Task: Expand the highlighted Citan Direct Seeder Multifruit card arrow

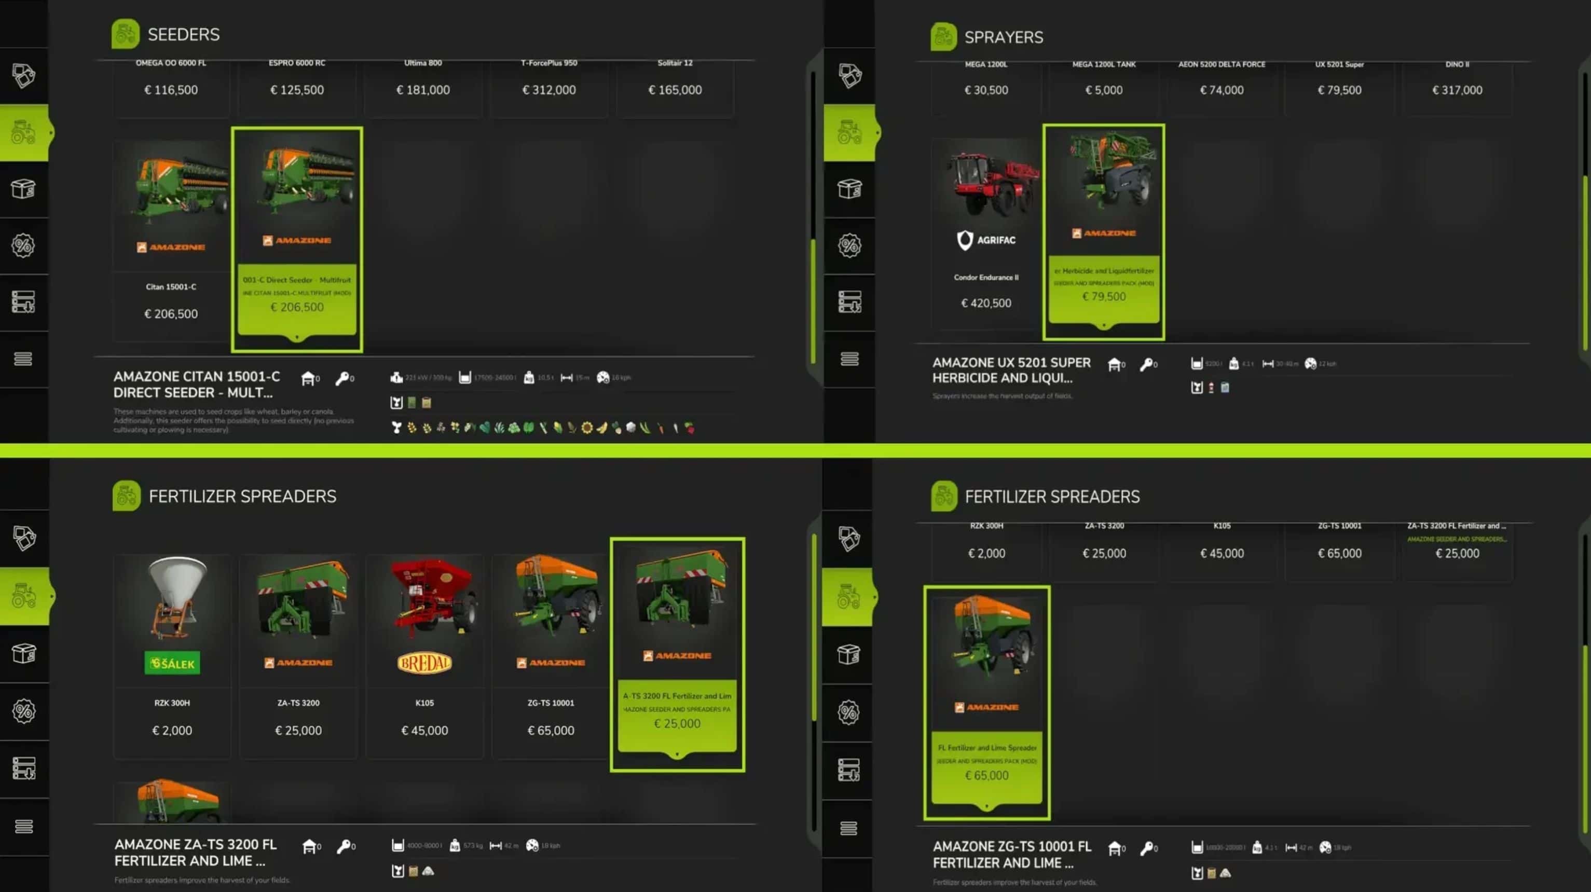Action: (x=297, y=337)
